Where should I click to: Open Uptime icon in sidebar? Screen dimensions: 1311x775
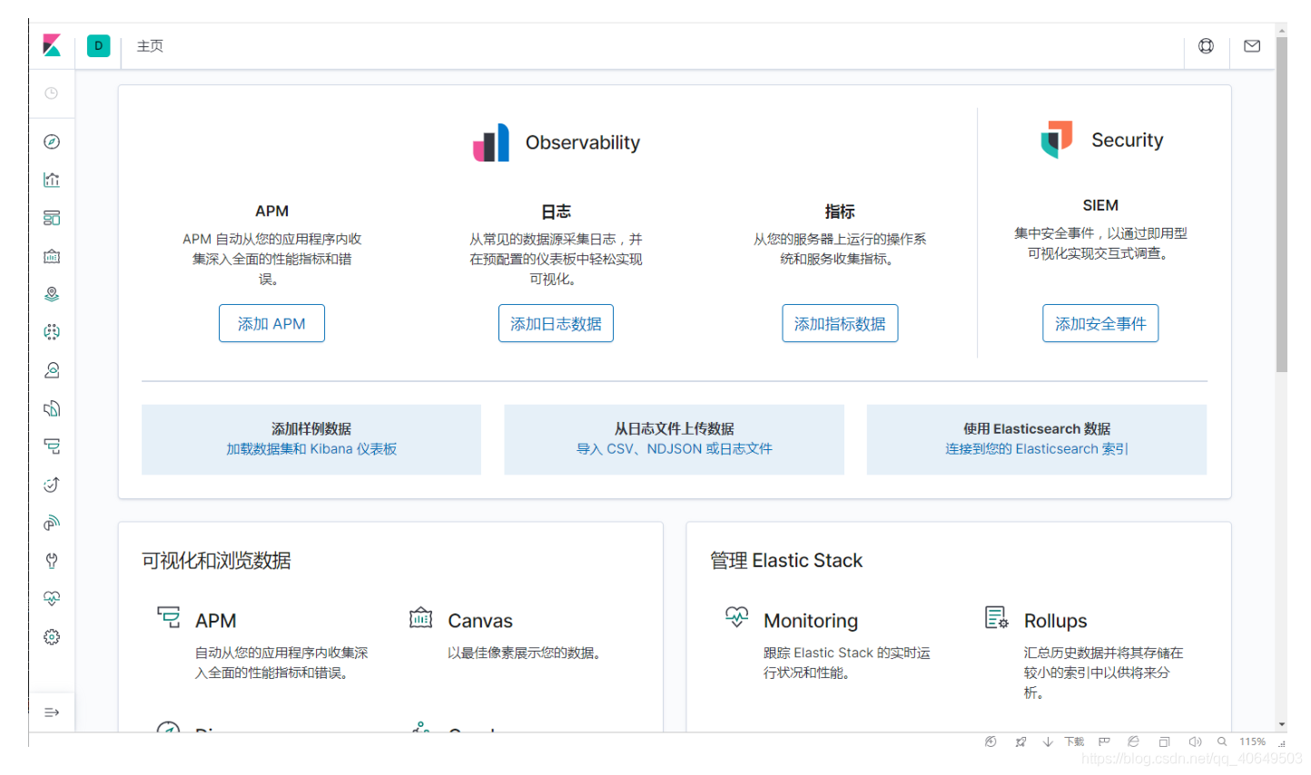[52, 485]
